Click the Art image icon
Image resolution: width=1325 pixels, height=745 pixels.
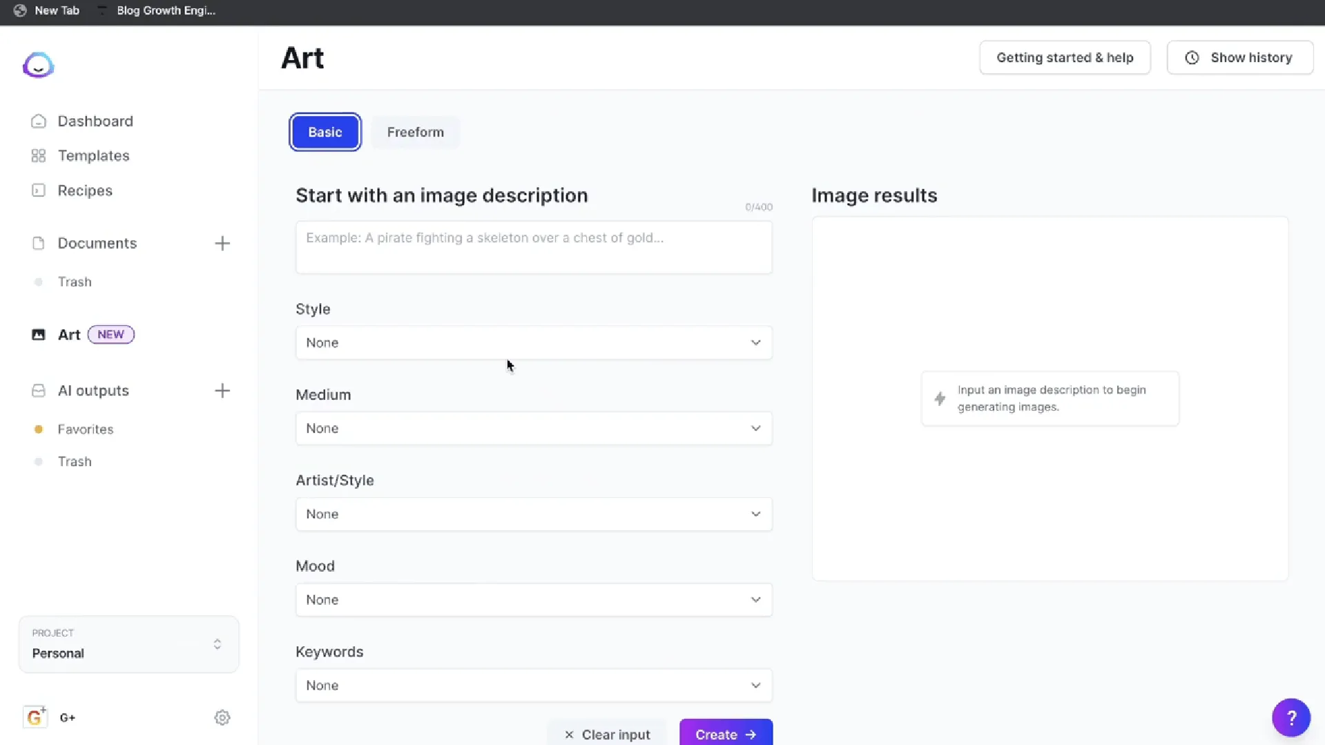pos(39,334)
